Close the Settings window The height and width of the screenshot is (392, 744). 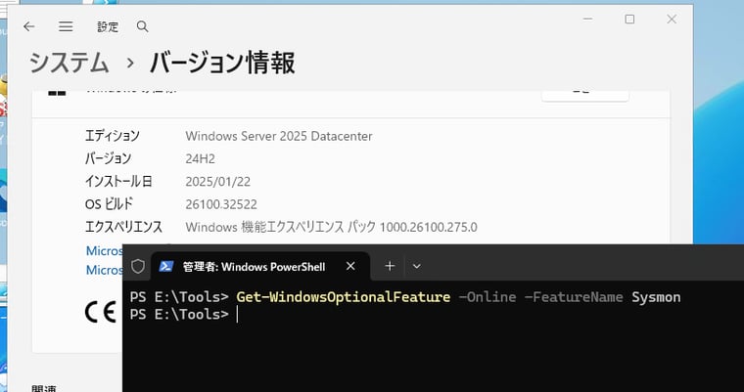pos(672,19)
